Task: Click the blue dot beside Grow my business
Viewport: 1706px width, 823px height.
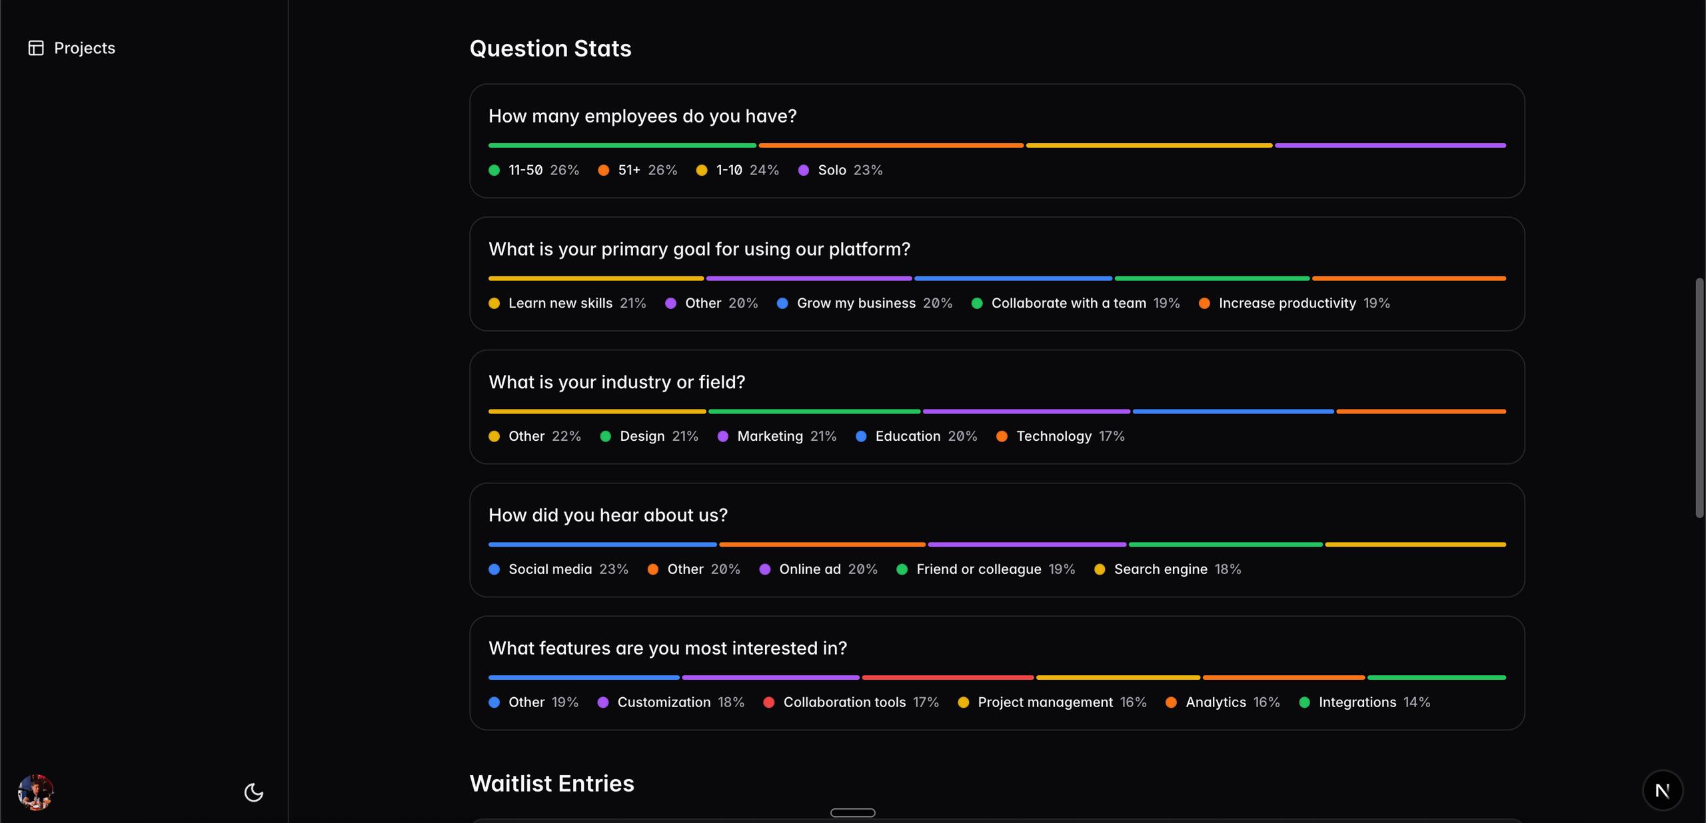Action: point(782,304)
